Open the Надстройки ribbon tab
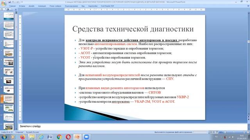Viewport: 250px width, 140px height. click(93, 6)
